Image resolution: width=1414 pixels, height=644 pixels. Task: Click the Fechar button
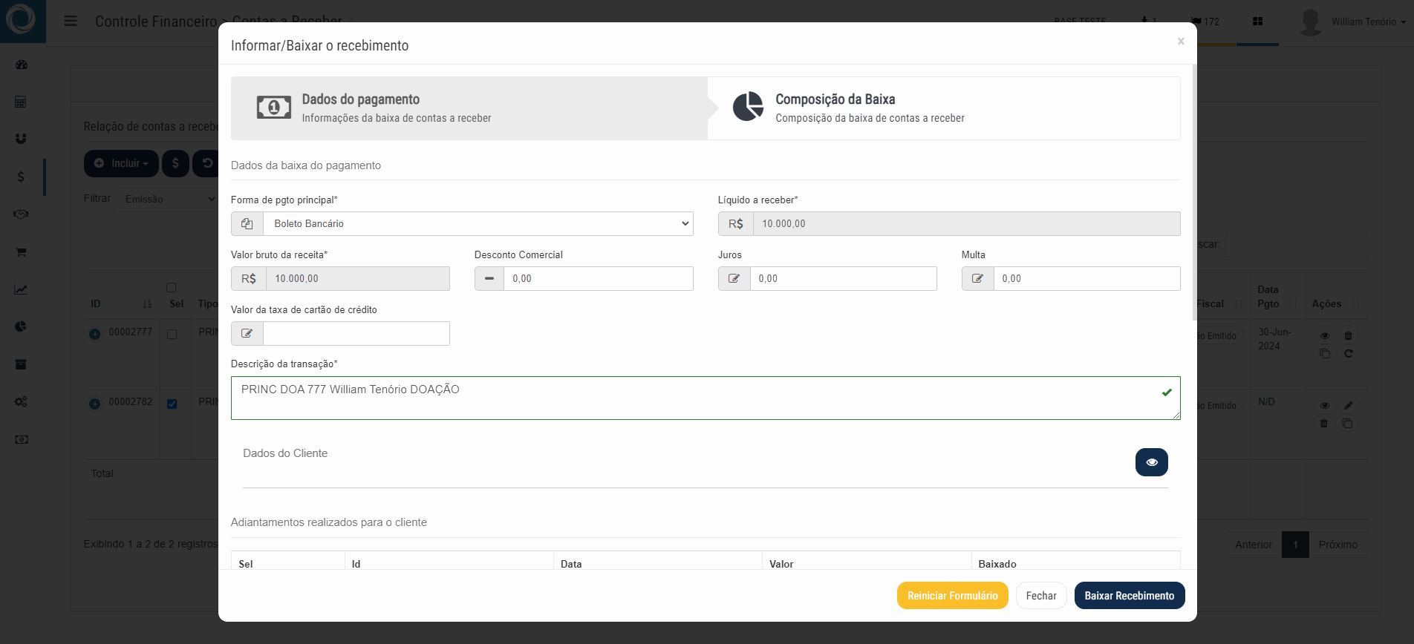[x=1041, y=596]
